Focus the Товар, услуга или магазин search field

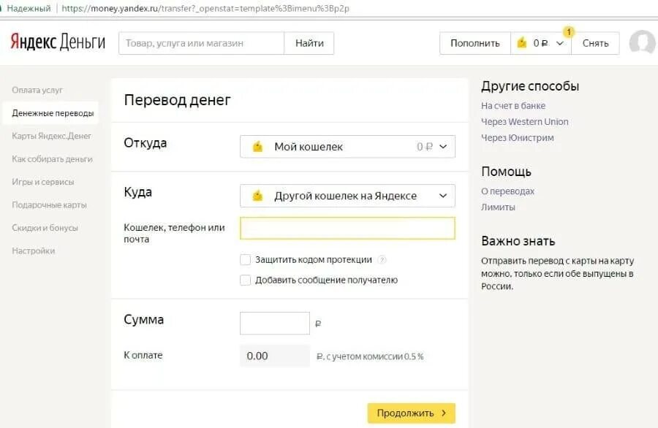click(202, 43)
